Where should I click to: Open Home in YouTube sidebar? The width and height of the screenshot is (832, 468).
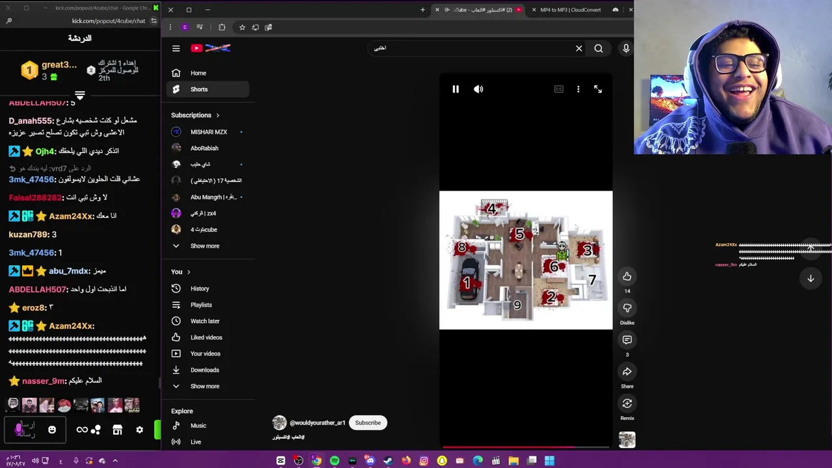208,73
